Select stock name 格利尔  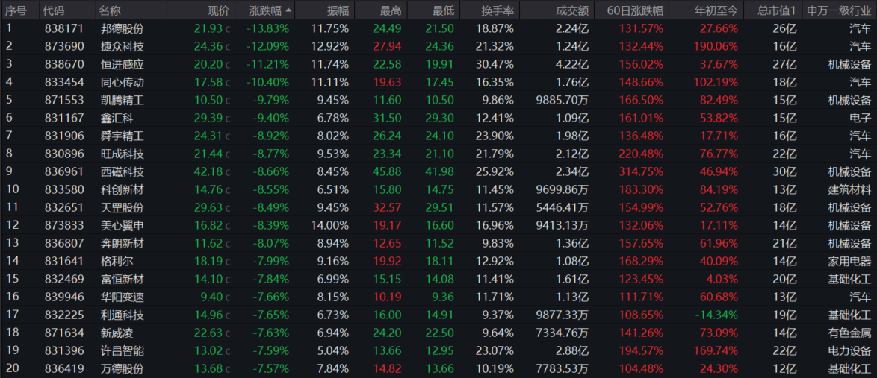pyautogui.click(x=117, y=261)
